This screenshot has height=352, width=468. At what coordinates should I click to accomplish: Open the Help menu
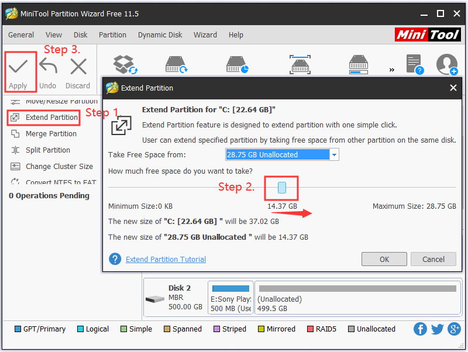coord(236,35)
